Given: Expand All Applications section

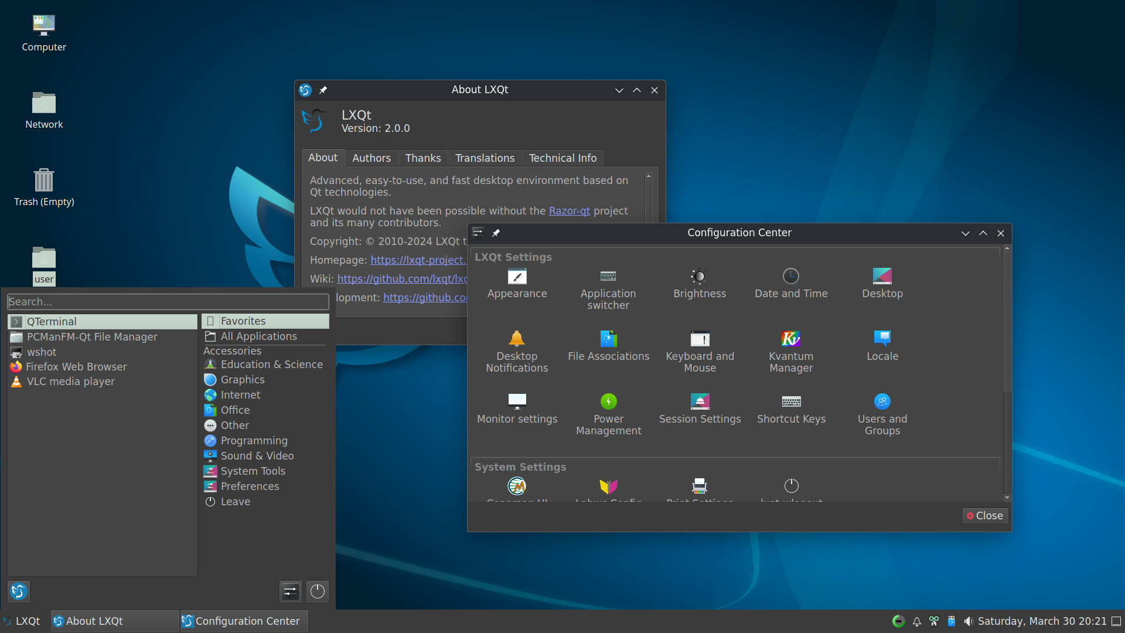Looking at the screenshot, I should click(x=259, y=335).
